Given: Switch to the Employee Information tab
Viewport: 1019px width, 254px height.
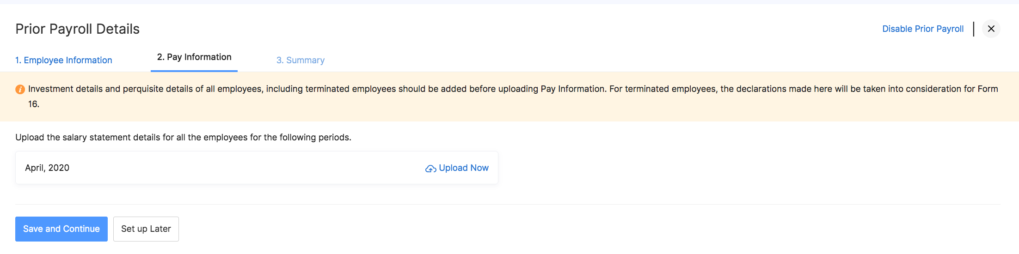Looking at the screenshot, I should click(x=63, y=60).
